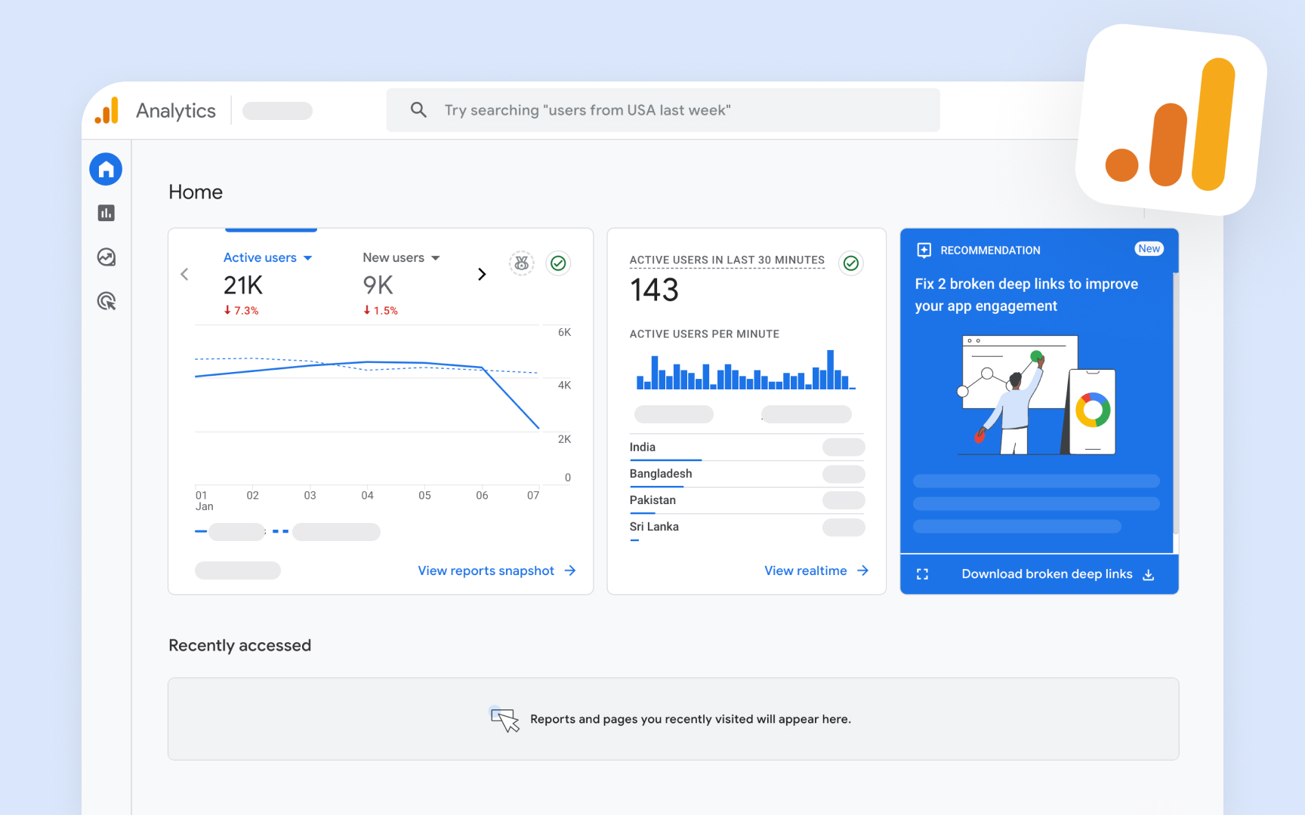Open the Active users metric dropdown

click(308, 257)
